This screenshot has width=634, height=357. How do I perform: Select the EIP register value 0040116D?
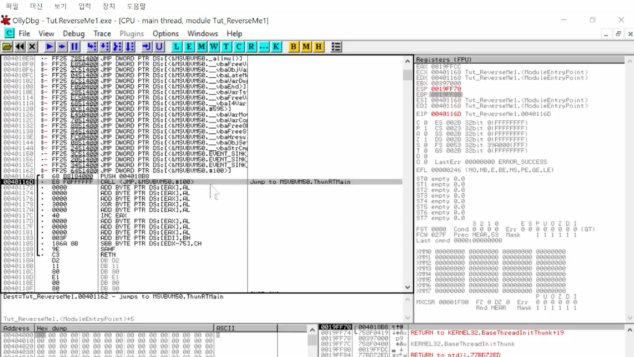(x=446, y=114)
